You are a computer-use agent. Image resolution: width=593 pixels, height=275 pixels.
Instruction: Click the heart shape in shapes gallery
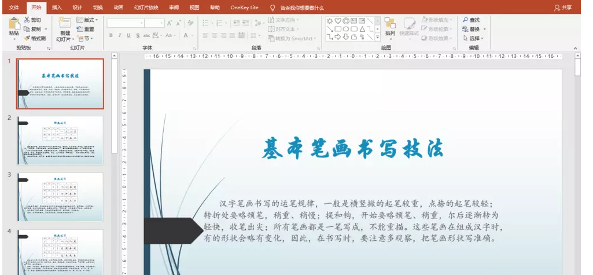point(338,21)
